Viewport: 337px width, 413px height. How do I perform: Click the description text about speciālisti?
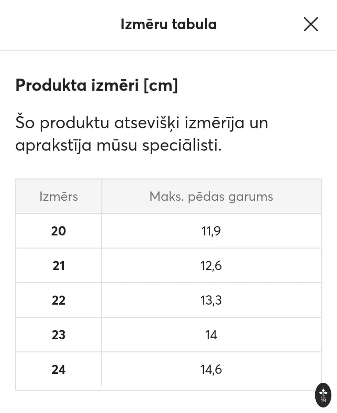tap(142, 134)
